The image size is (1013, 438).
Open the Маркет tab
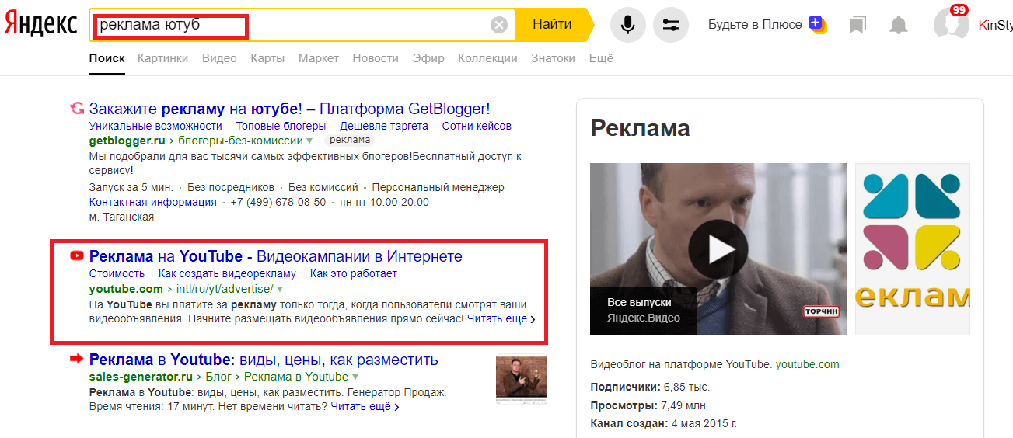pos(319,58)
